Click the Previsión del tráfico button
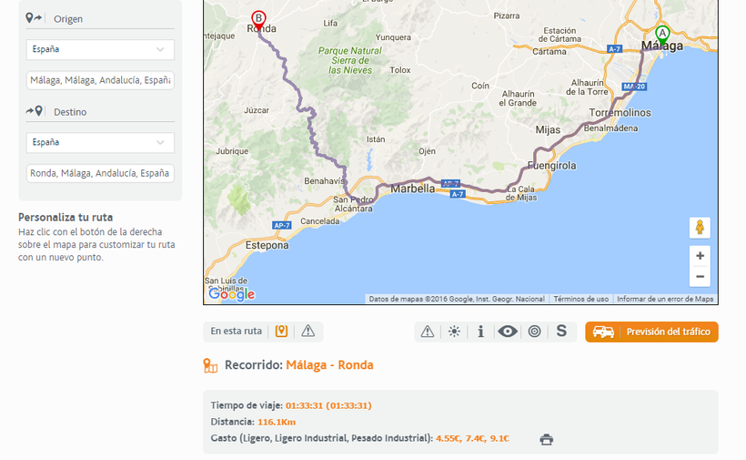Image resolution: width=746 pixels, height=460 pixels. (652, 332)
